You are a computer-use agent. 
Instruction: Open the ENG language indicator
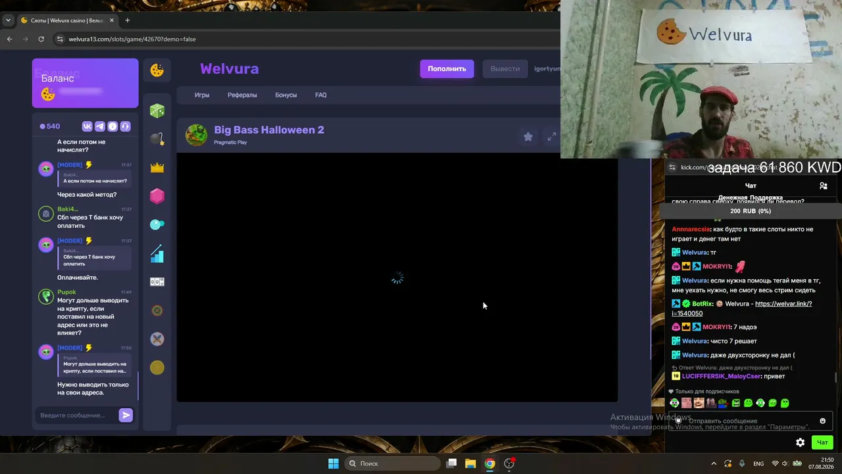coord(758,463)
